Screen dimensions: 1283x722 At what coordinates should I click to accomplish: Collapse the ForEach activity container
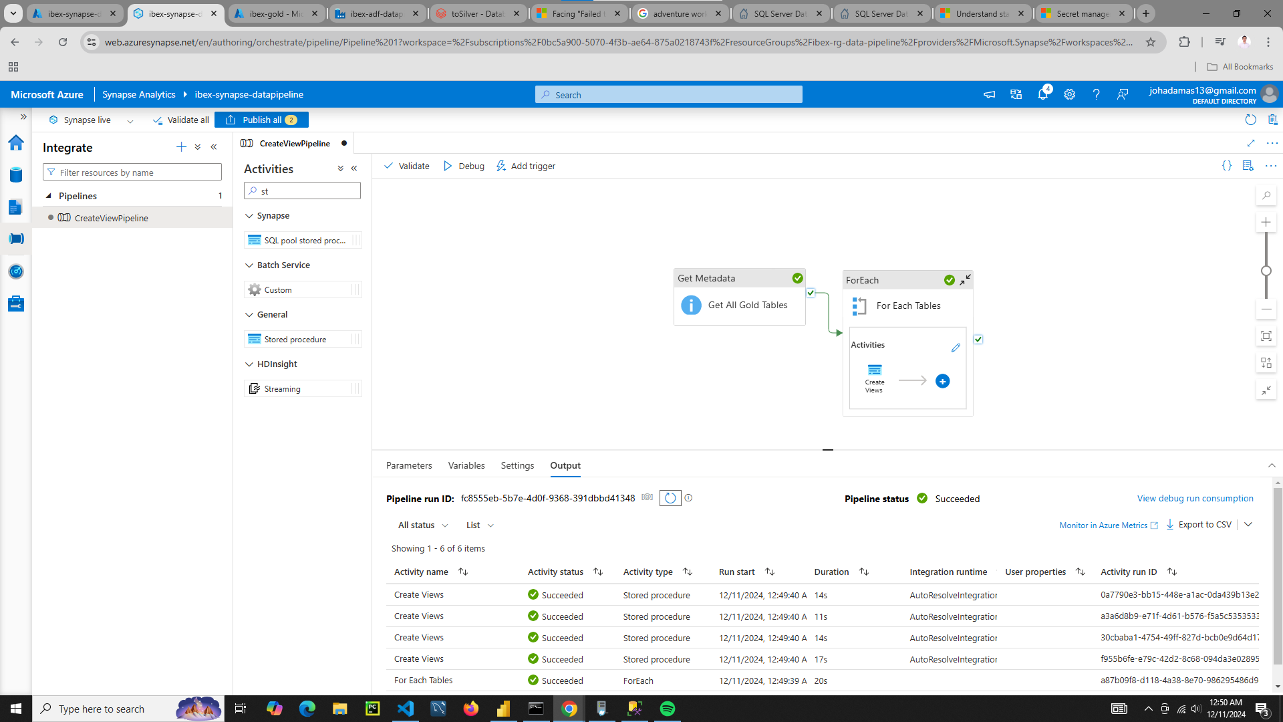pos(966,280)
